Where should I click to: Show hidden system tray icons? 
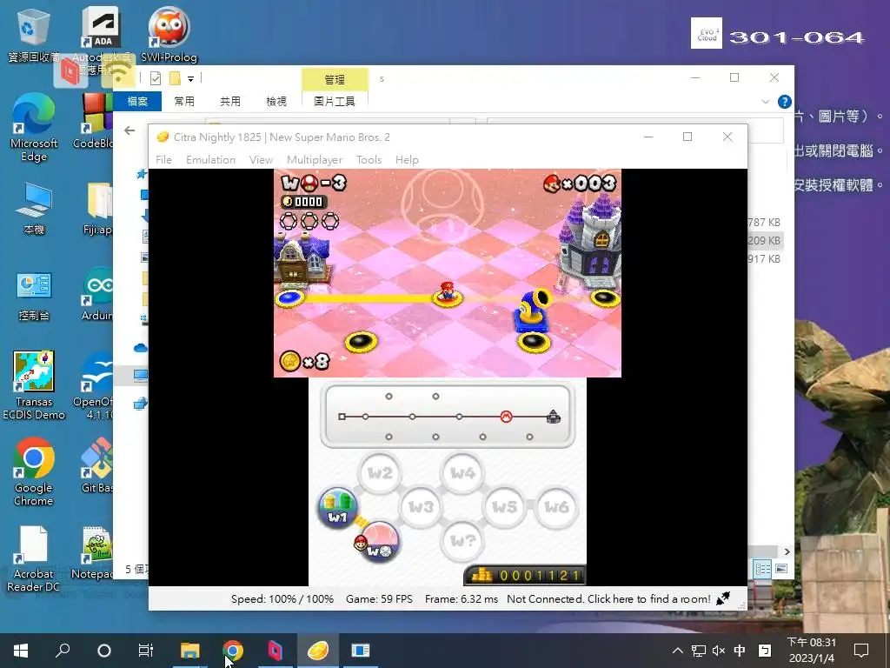[x=678, y=651]
